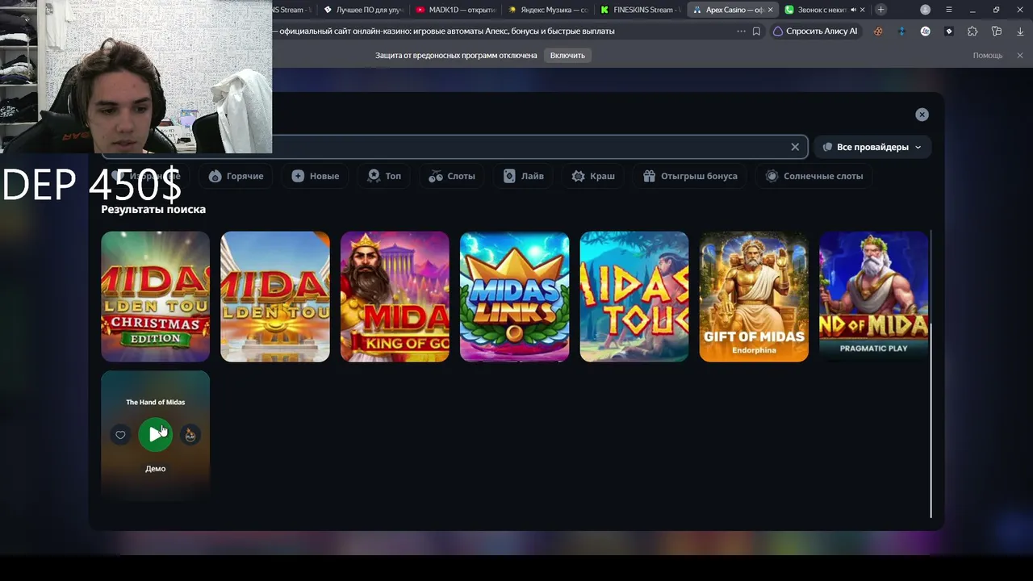Open the browser hamburger menu
Viewport: 1033px width, 581px height.
coord(949,10)
